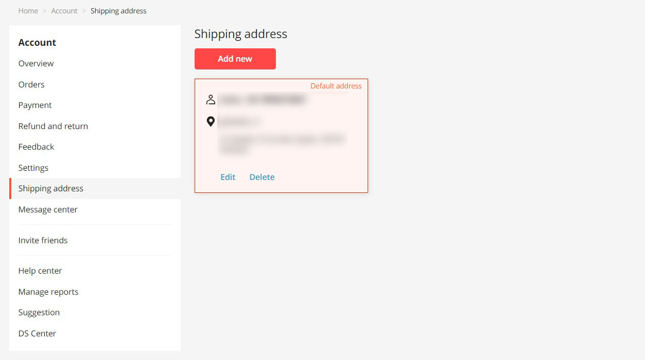Screen dimensions: 645x360
Task: Select Refund and return
Action: click(53, 126)
